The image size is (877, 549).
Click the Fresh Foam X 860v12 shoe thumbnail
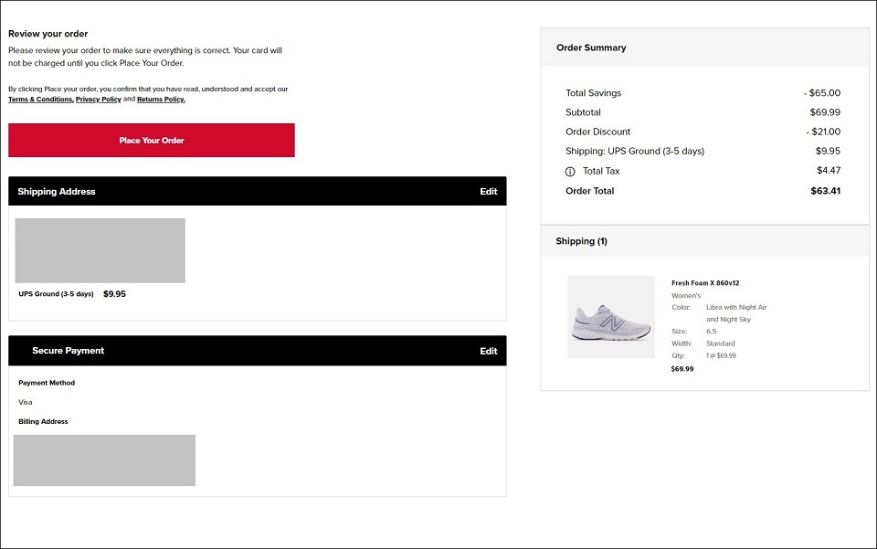pyautogui.click(x=611, y=316)
